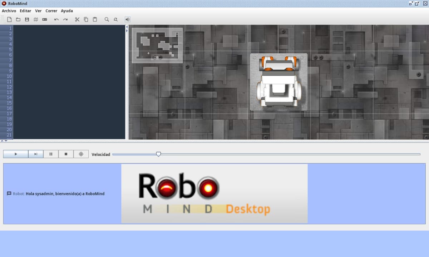
Task: Pause the running program
Action: 51,154
